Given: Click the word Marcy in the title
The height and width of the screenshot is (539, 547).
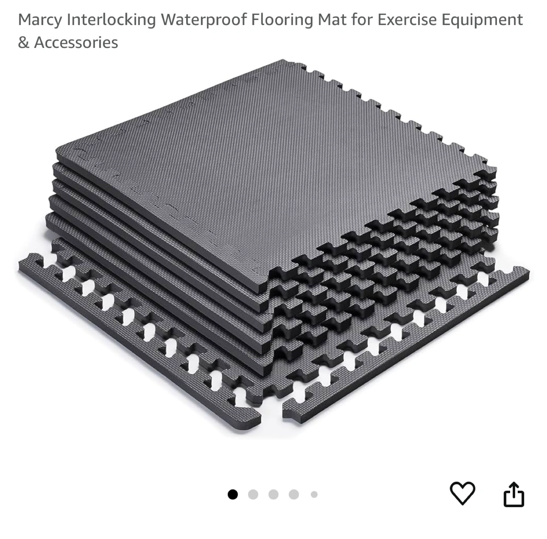Looking at the screenshot, I should pos(40,20).
